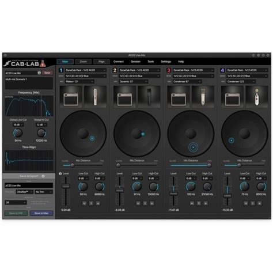Screen dimensions: 273x273
Task: Click channel 3 Low Cut knob
Action: [x=191, y=187]
